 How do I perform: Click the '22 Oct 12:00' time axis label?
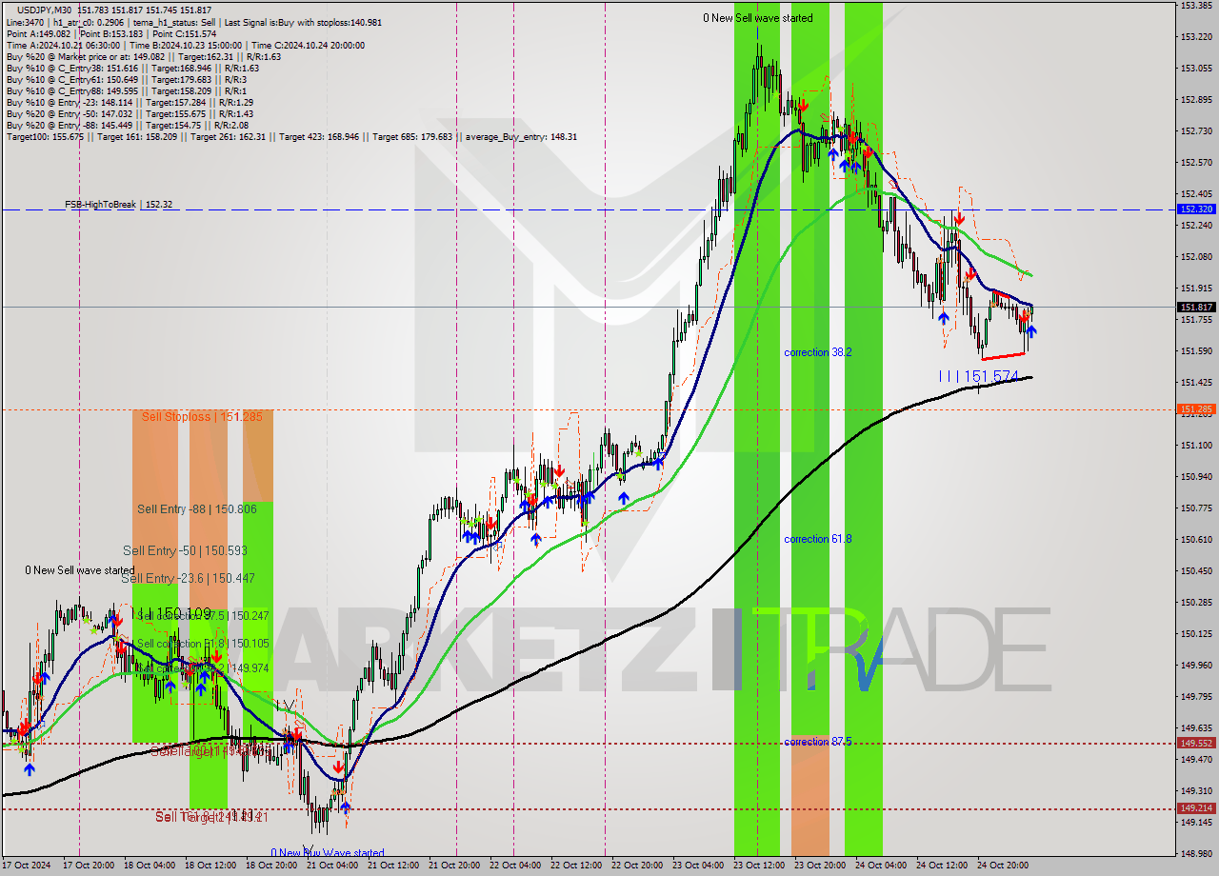tap(575, 866)
